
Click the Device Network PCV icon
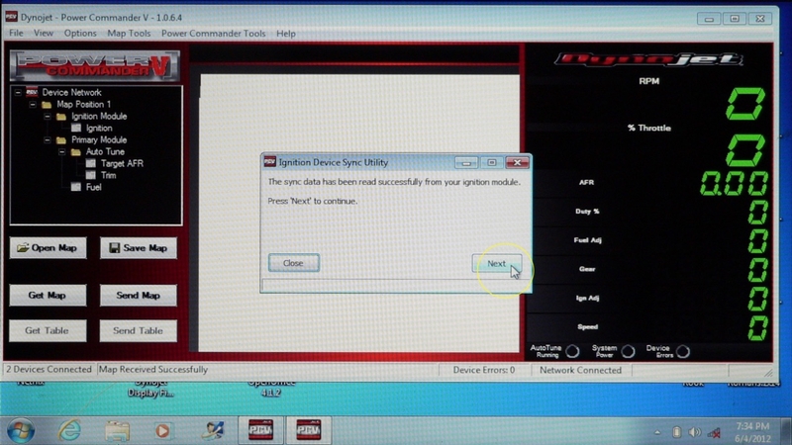[31, 93]
